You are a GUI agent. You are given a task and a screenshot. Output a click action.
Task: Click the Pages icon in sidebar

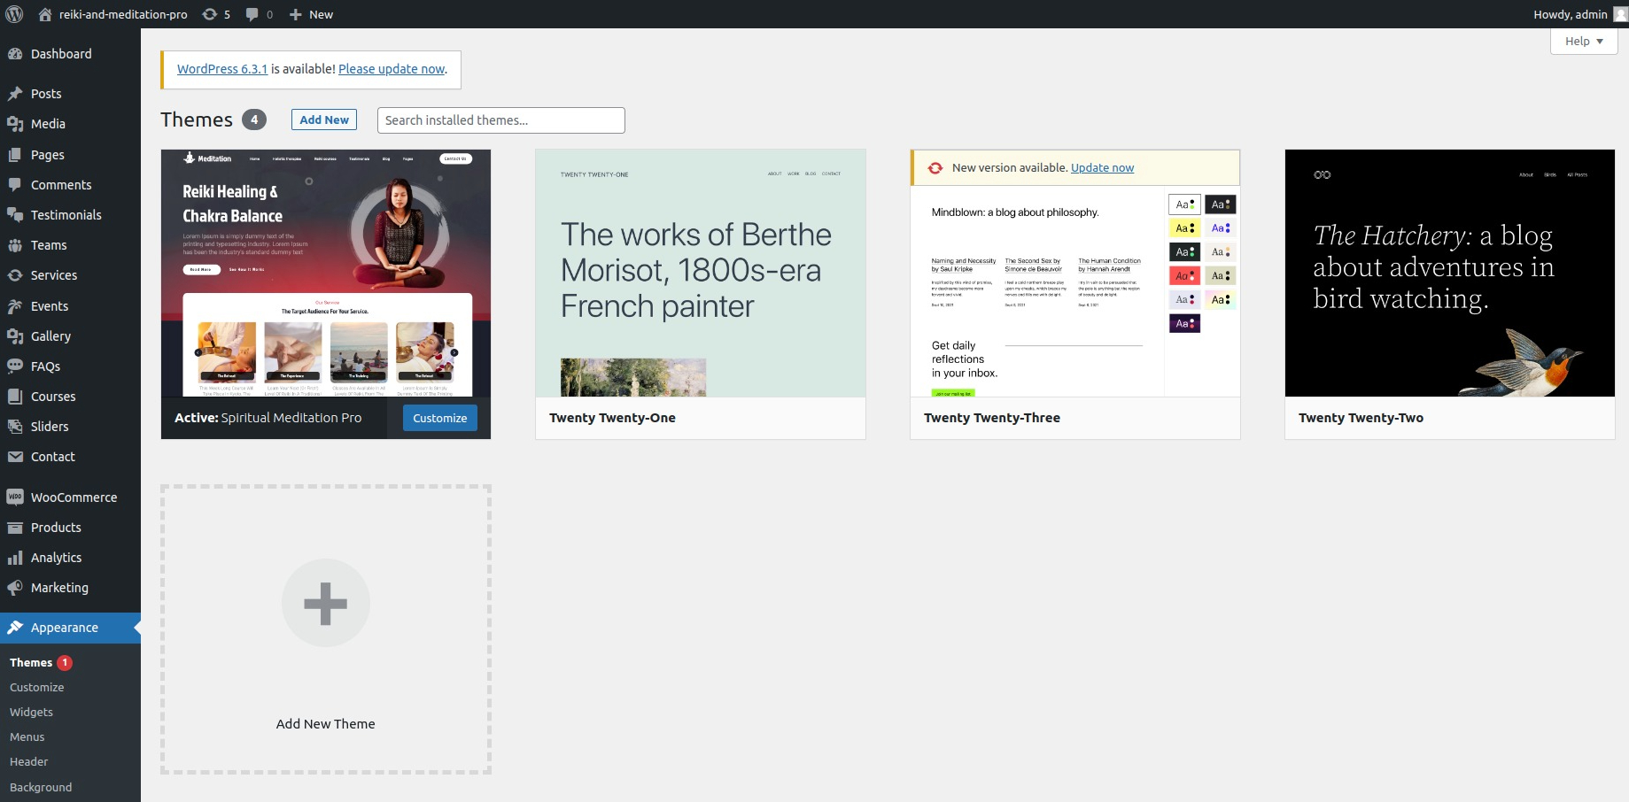pyautogui.click(x=15, y=155)
